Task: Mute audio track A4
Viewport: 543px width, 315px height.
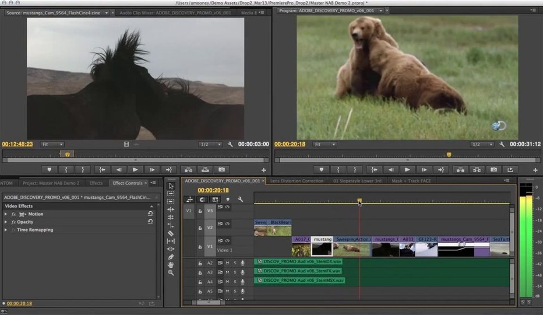Action: (227, 282)
